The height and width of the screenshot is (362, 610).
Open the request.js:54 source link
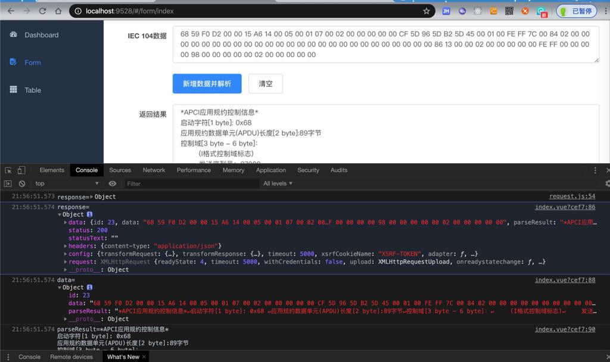coord(572,196)
